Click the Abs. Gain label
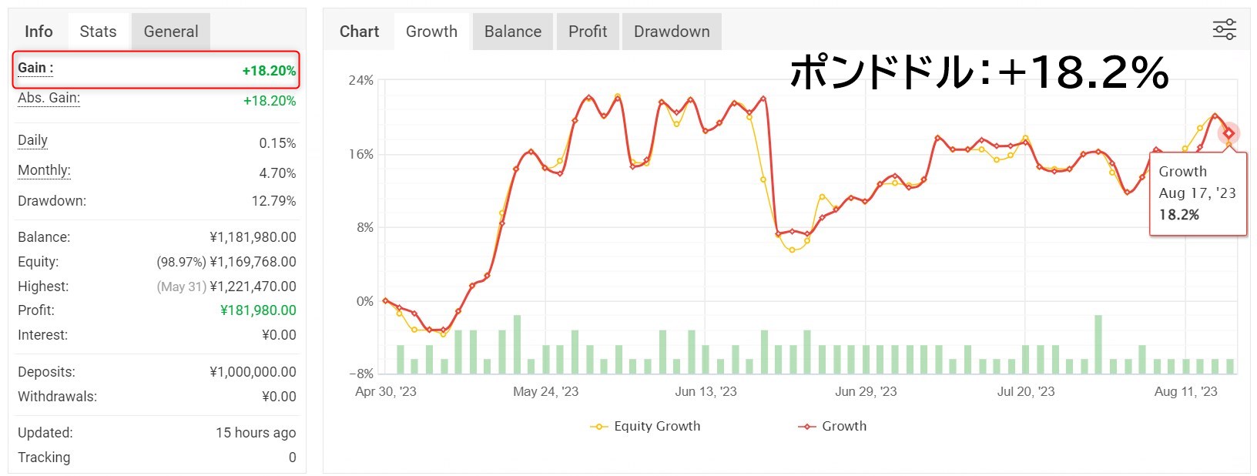The width and height of the screenshot is (1257, 476). tap(49, 98)
